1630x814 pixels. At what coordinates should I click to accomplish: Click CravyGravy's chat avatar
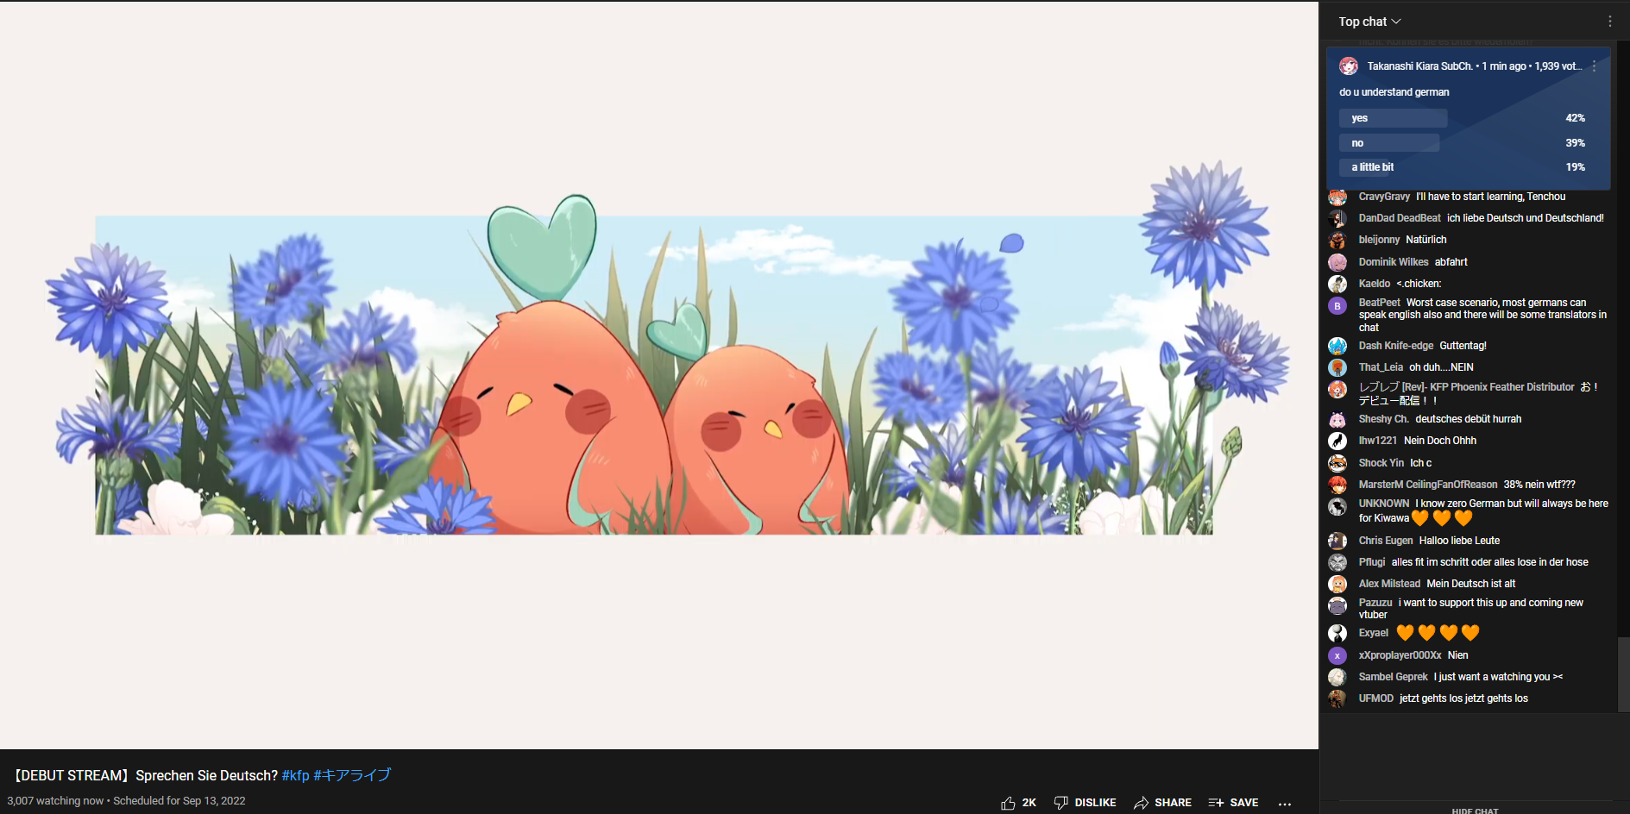(1337, 197)
